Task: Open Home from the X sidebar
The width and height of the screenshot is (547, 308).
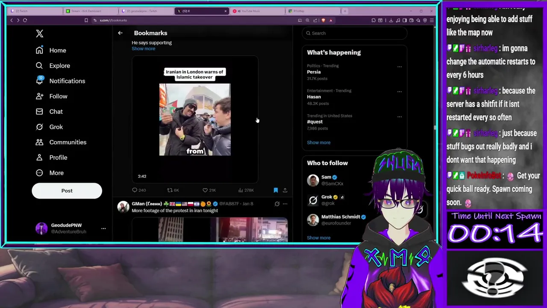Action: (51, 50)
